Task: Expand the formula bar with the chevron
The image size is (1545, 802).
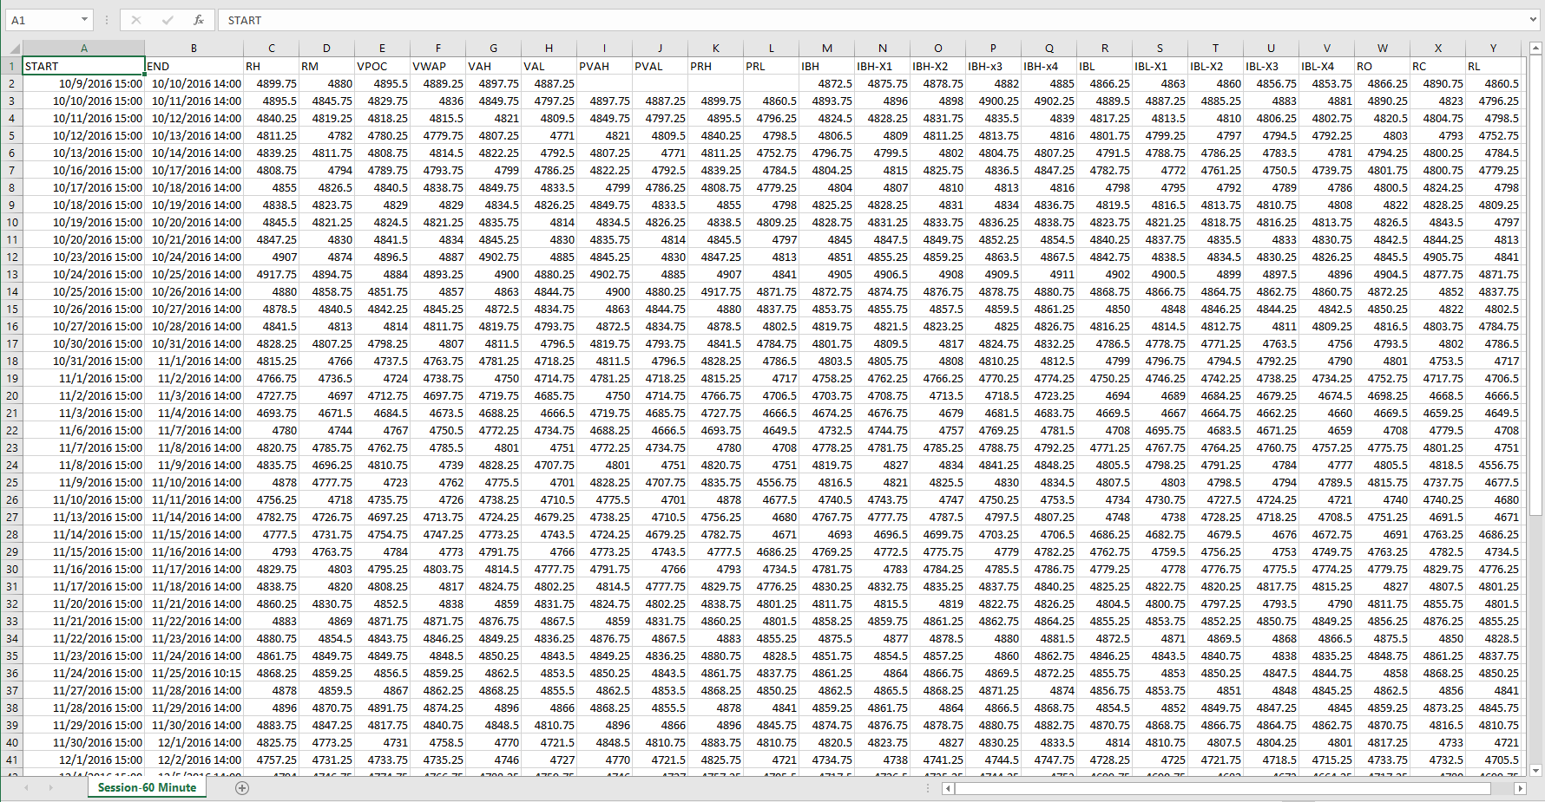Action: [x=1534, y=19]
